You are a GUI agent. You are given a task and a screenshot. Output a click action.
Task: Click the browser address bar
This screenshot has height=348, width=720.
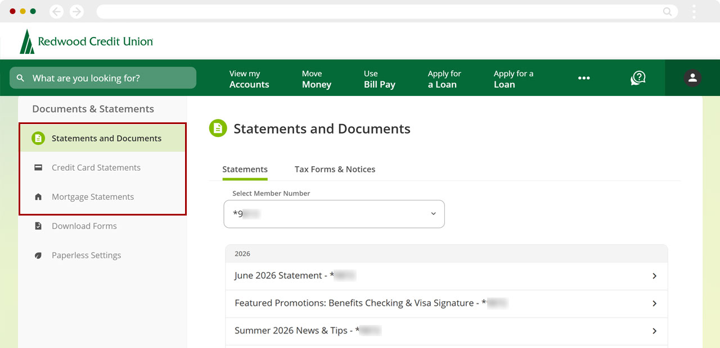pos(387,11)
